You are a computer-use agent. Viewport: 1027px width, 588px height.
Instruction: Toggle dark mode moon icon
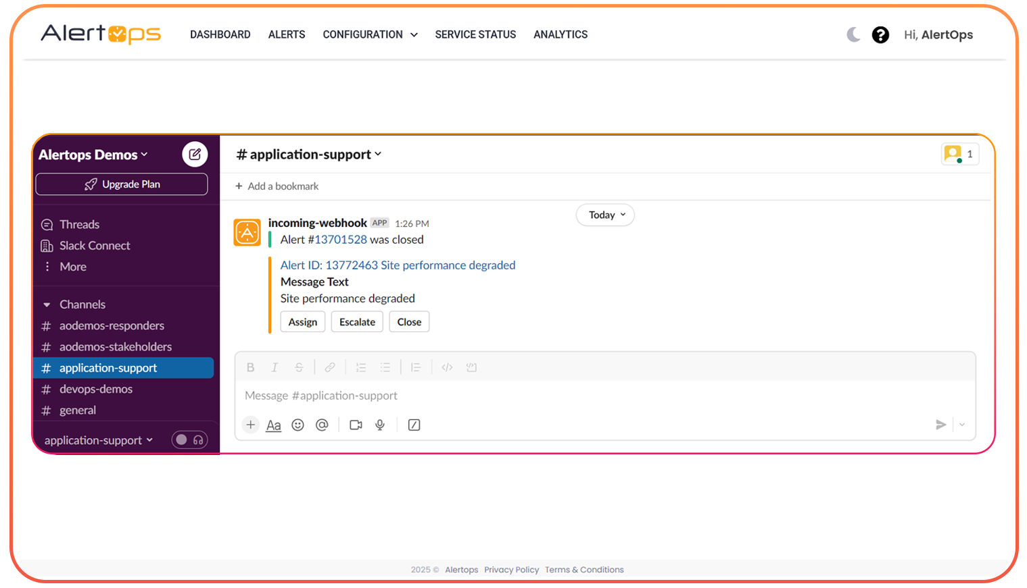click(854, 34)
